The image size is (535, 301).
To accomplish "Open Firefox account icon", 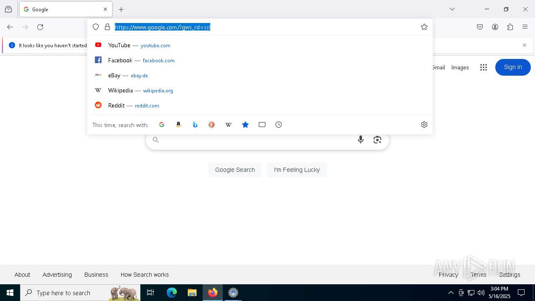I will coord(495,27).
